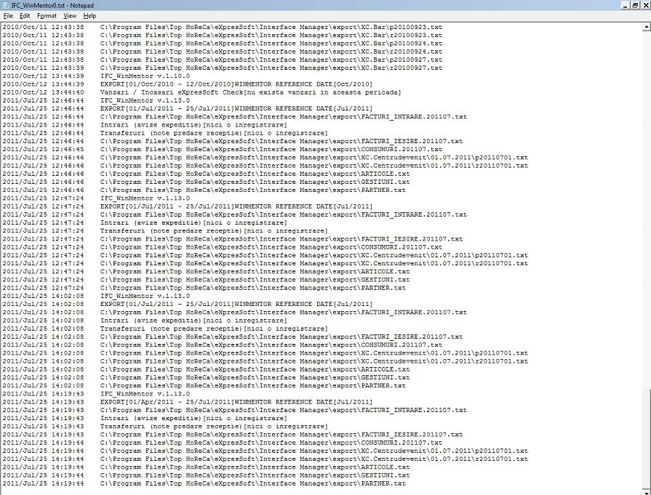Click the 14:02:08 PARTNER.txt line
The height and width of the screenshot is (495, 651).
pyautogui.click(x=204, y=386)
